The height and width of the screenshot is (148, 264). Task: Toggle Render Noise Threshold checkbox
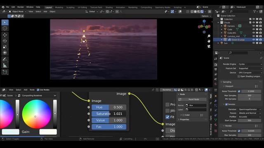coord(239,131)
